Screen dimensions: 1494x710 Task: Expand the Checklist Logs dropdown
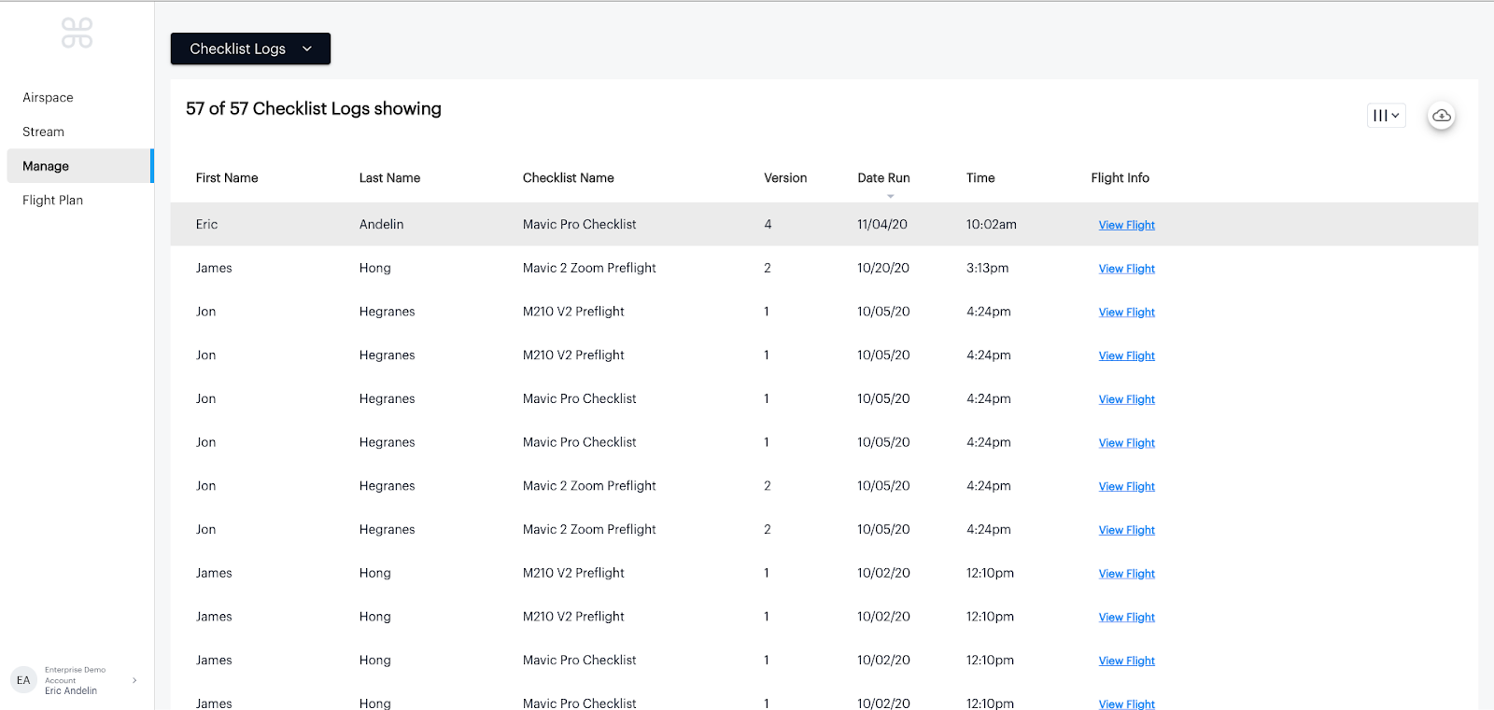pyautogui.click(x=250, y=49)
